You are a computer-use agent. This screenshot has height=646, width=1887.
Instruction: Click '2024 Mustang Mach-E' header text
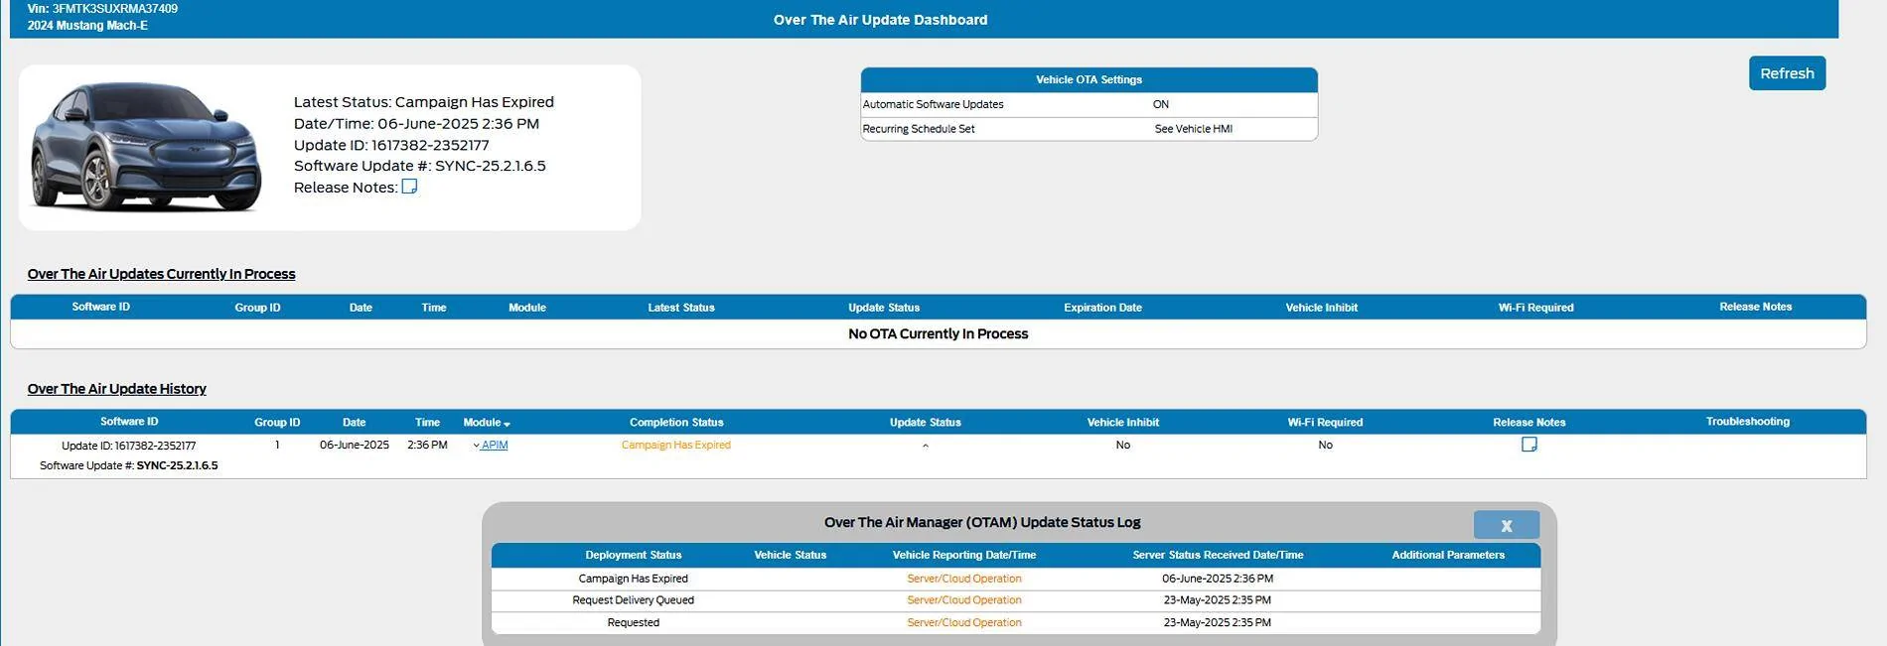(x=87, y=26)
